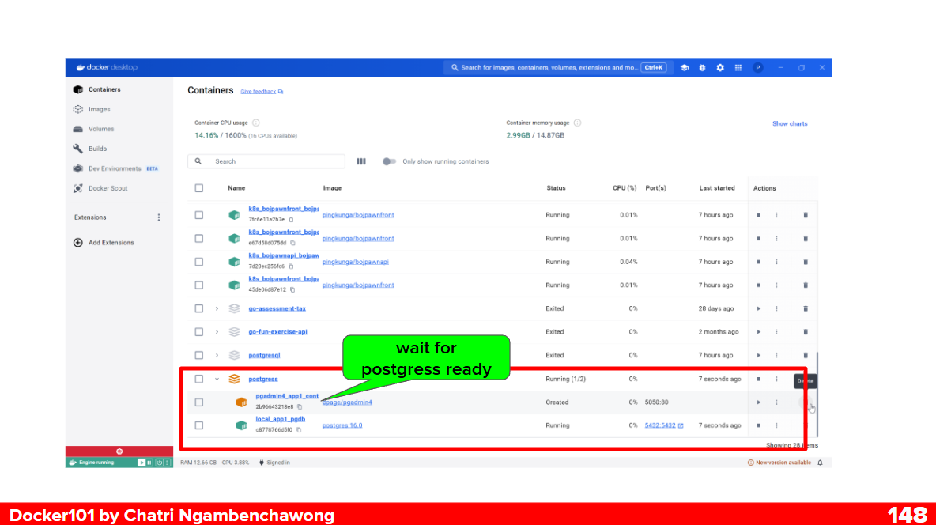936x525 pixels.
Task: Open the go-assessment-tax container link
Action: click(x=277, y=309)
